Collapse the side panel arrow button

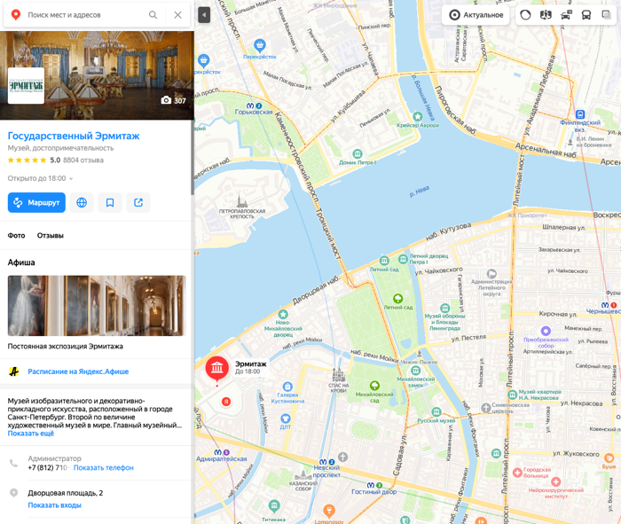tap(204, 15)
